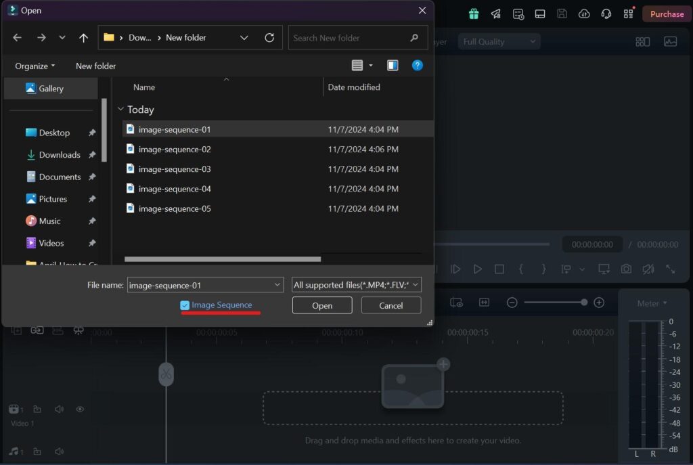Screen dimensions: 693x465
Task: Open the Meter dropdown
Action: click(x=652, y=303)
